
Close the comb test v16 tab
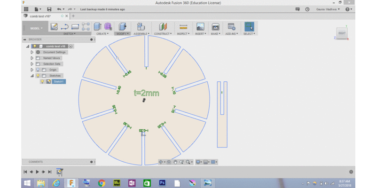pos(67,16)
